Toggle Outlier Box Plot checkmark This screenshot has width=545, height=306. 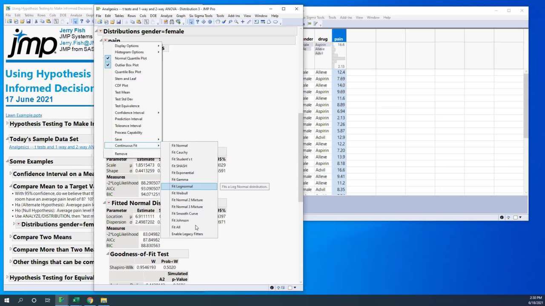[x=126, y=65]
